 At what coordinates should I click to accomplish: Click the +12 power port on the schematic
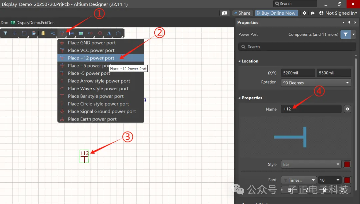click(x=84, y=156)
